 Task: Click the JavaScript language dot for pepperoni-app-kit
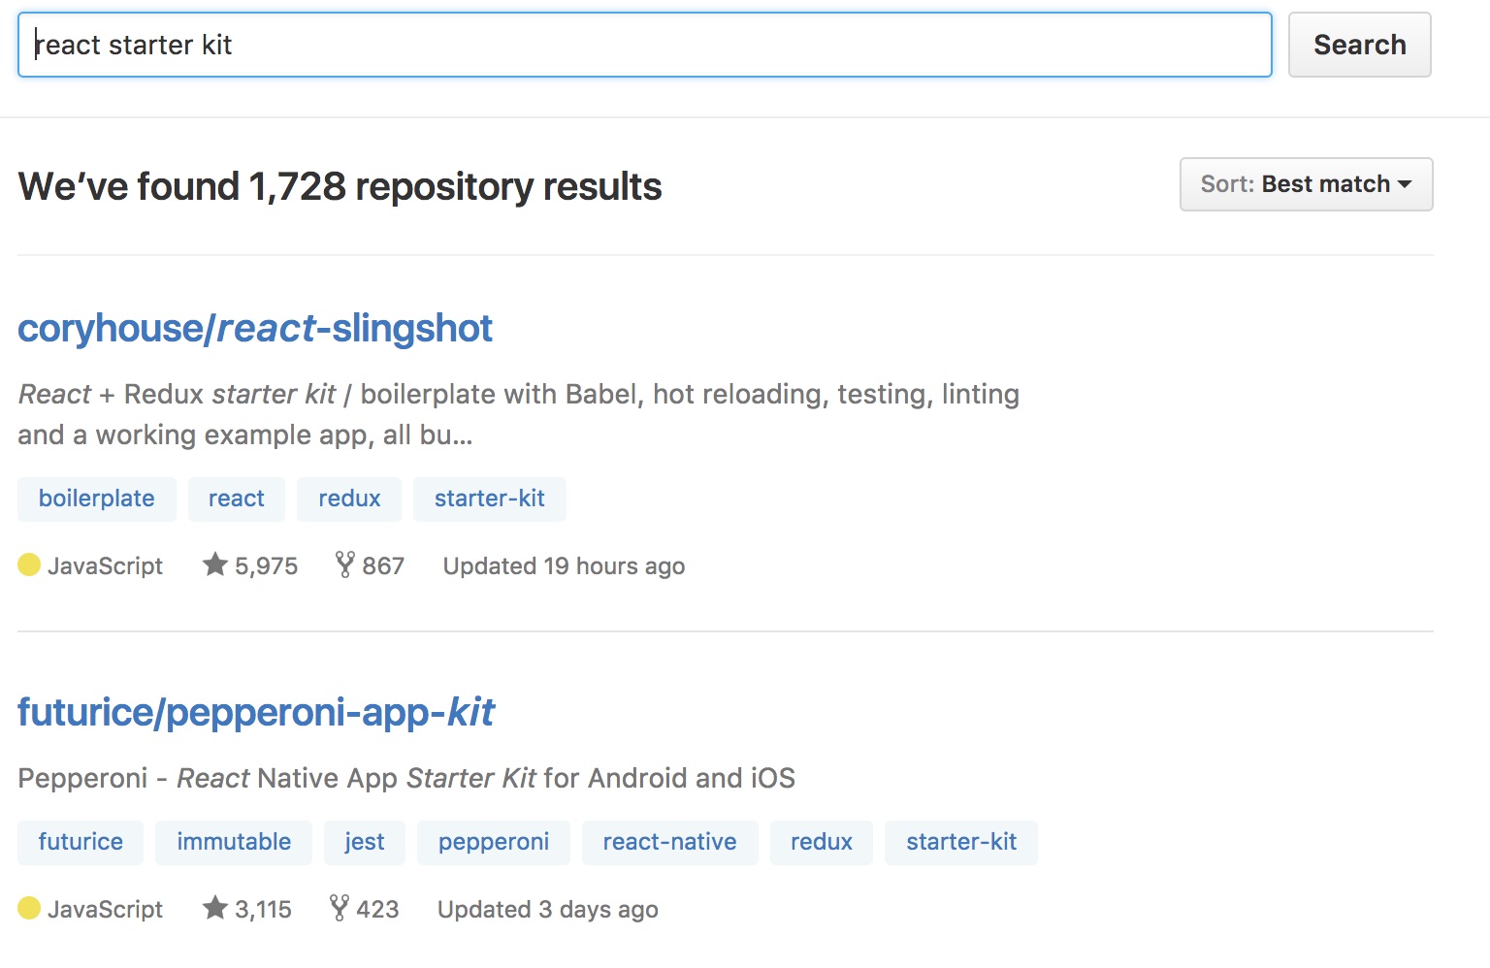click(x=29, y=908)
